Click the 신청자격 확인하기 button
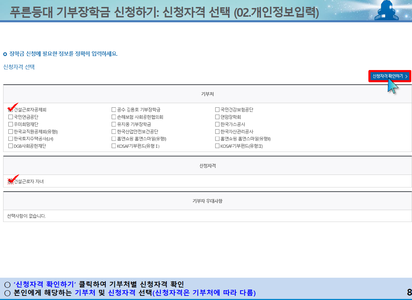This screenshot has width=412, height=300. coord(389,76)
